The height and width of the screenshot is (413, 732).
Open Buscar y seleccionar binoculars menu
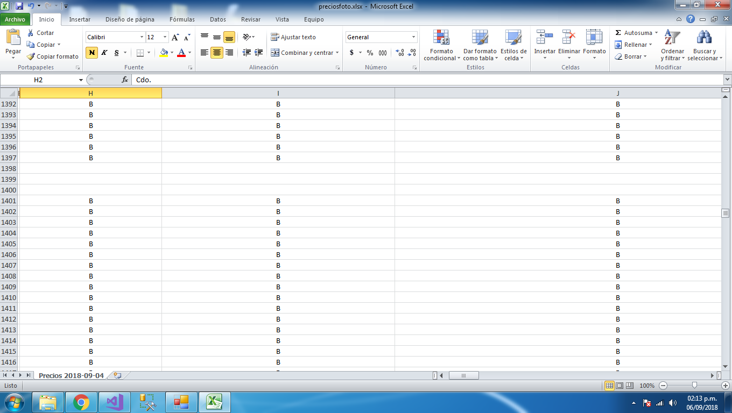(704, 45)
